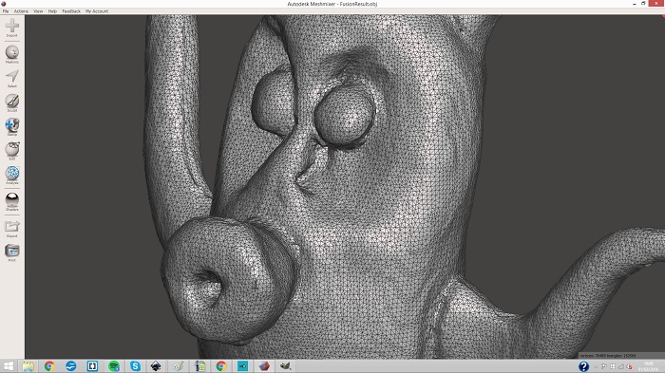Open first Chrome icon in taskbar

coord(49,366)
